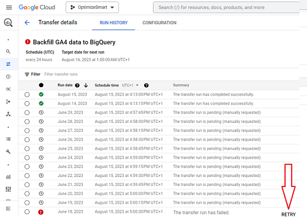Click the search bar for resources and docs
Image resolution: width=307 pixels, height=224 pixels.
click(226, 8)
